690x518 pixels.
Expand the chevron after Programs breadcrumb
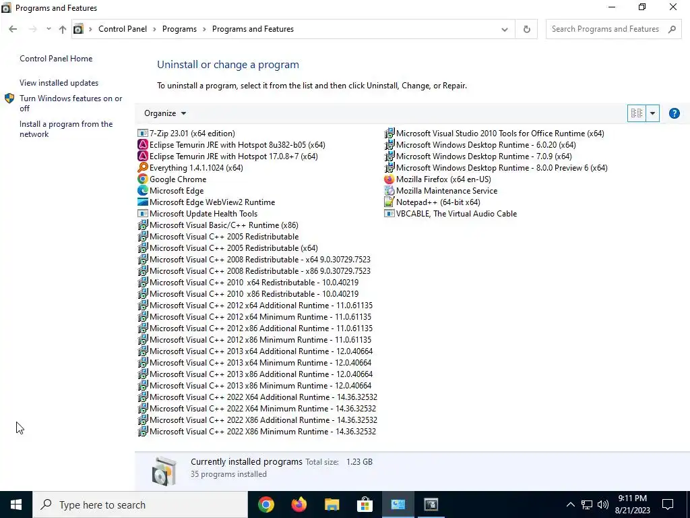(205, 29)
